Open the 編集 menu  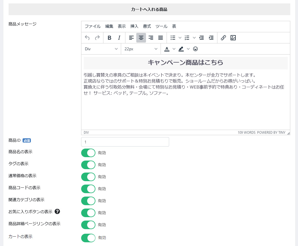tap(109, 26)
